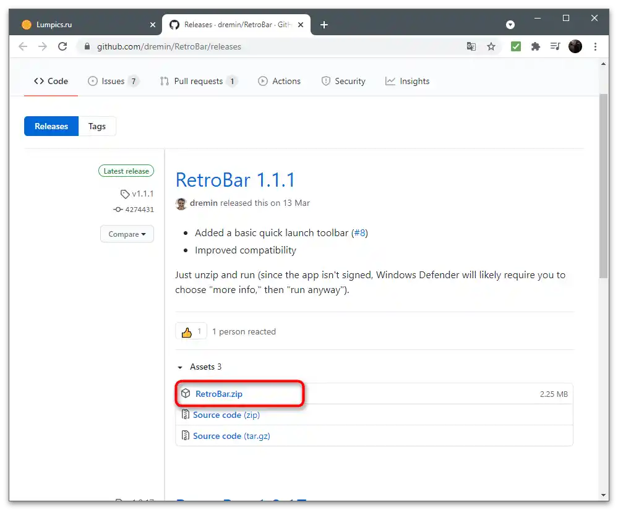Click the scrollbar down arrow
This screenshot has height=510, width=618.
point(603,495)
